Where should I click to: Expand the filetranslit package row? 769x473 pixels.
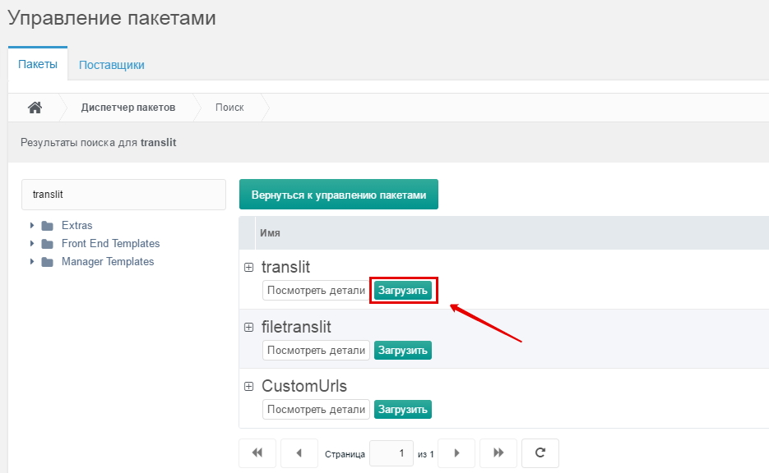(248, 327)
